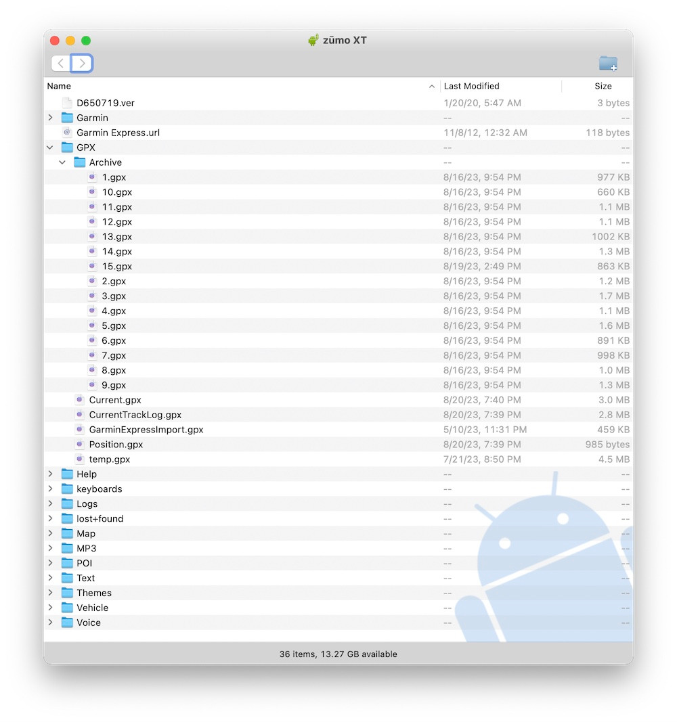Viewport: 677px width, 722px height.
Task: Go back with the left arrow button
Action: click(x=61, y=63)
